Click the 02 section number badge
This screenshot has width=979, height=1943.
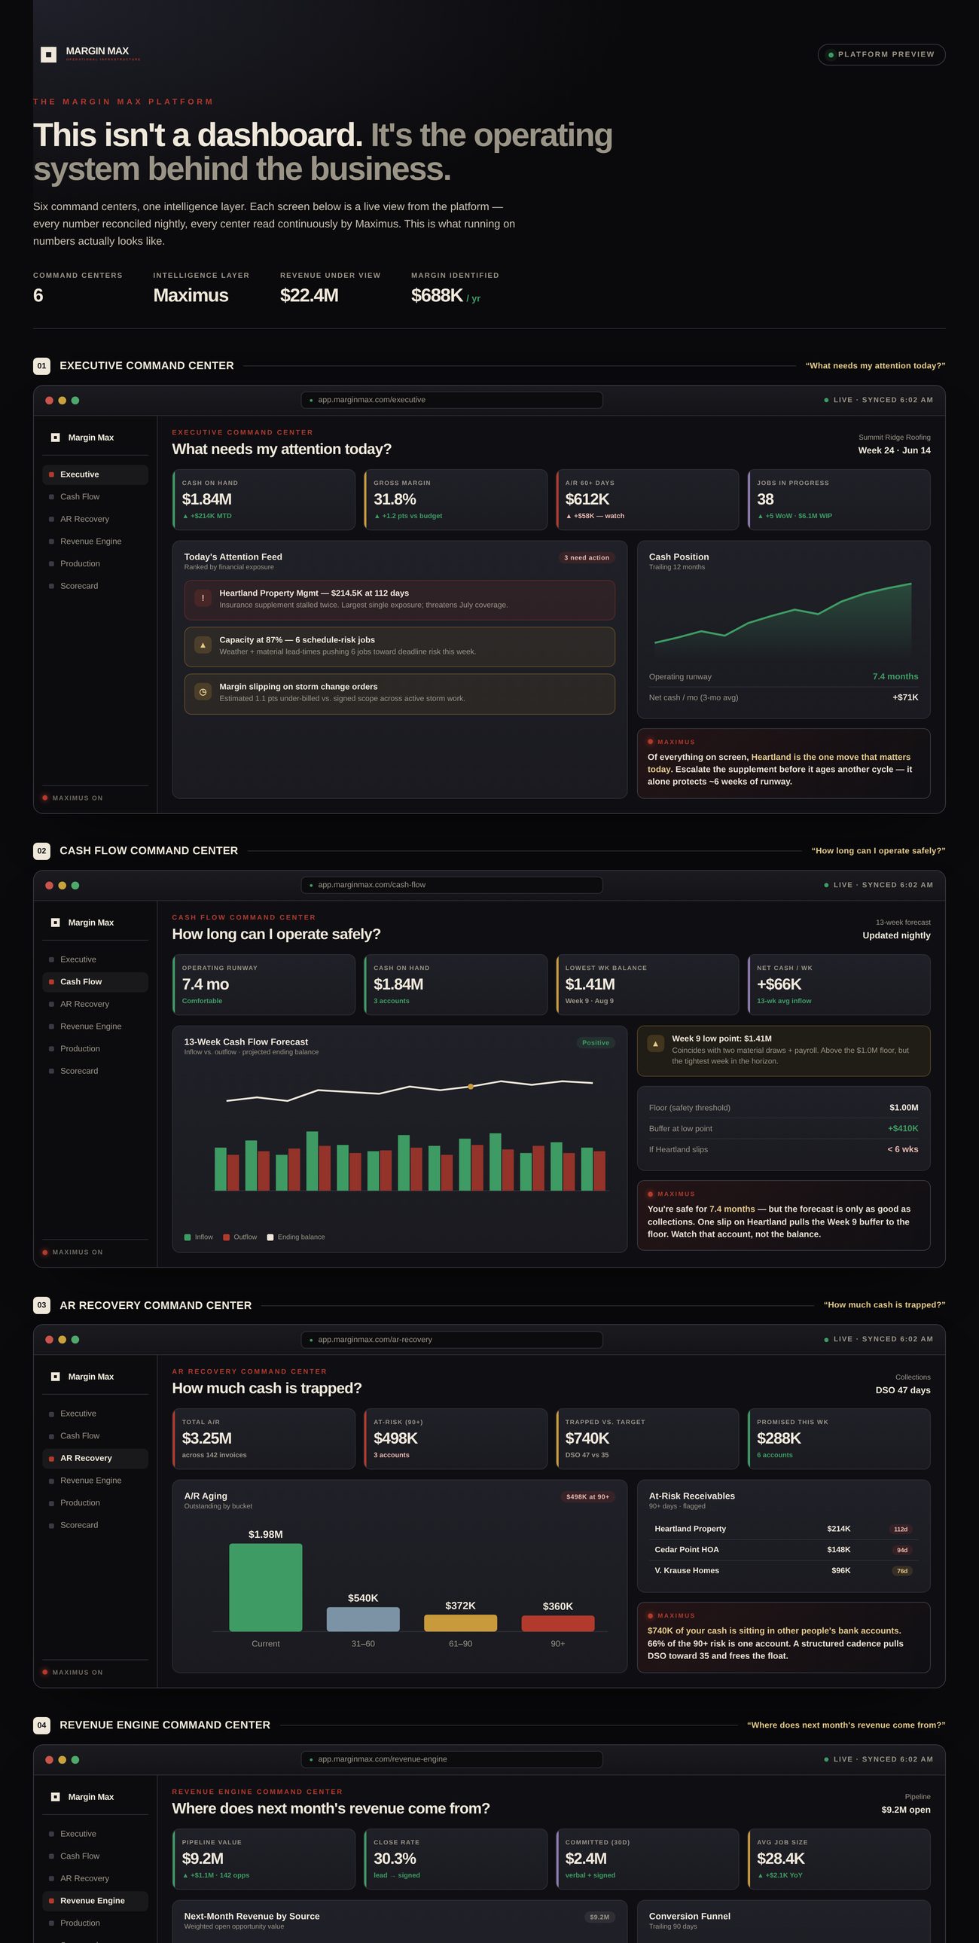(41, 851)
